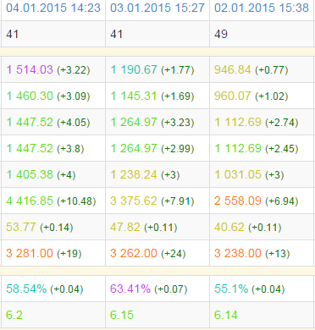This screenshot has height=330, width=315.
Task: Select 1 264.97 with change +2.99
Action: tap(152, 149)
